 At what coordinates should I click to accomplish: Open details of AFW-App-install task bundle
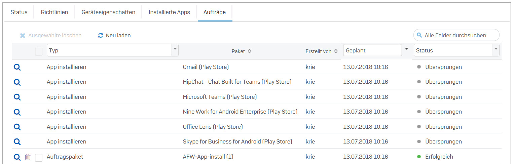tap(17, 157)
